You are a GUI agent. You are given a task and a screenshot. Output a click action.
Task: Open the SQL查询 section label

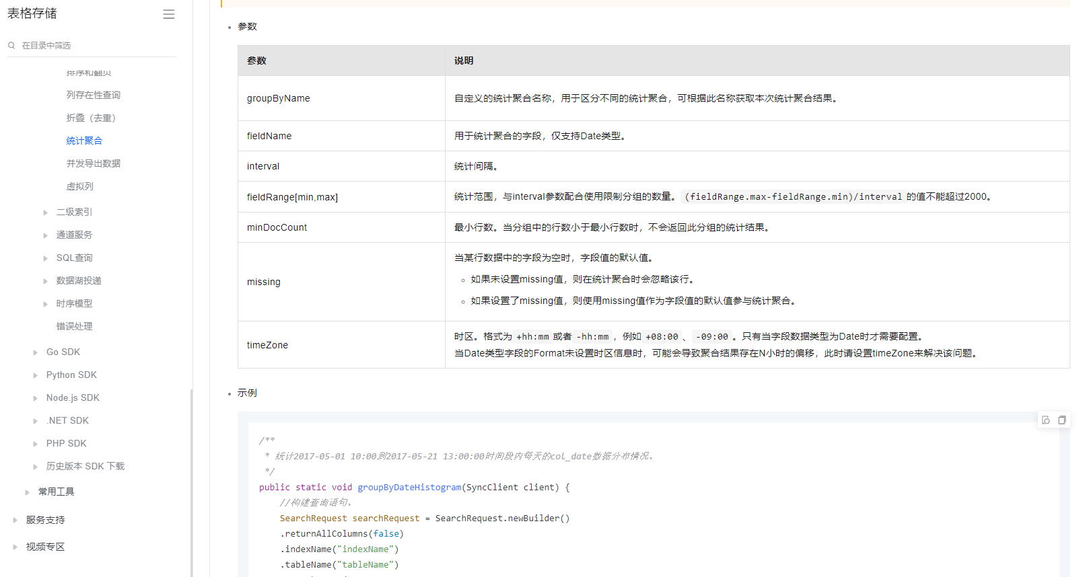[x=75, y=258]
